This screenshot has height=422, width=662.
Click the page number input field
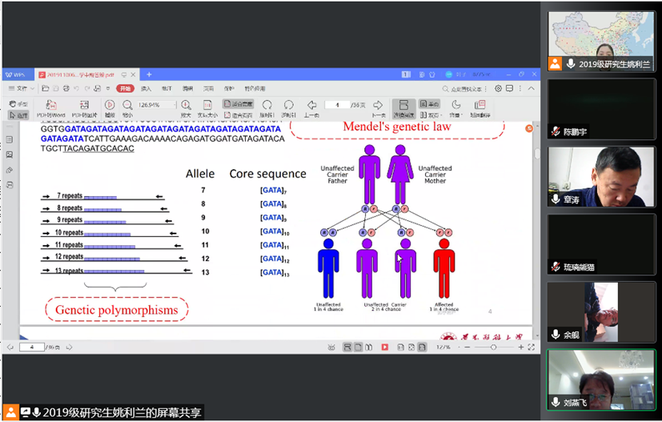(337, 105)
